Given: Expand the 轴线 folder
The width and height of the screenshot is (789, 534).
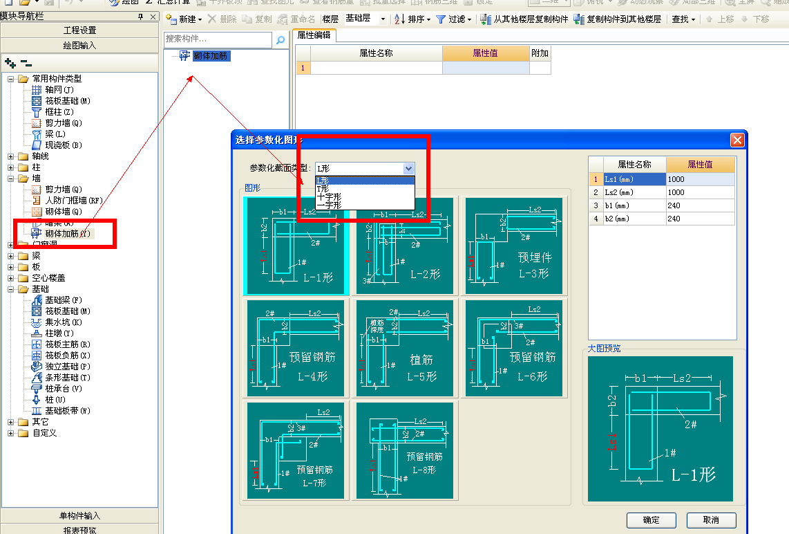Looking at the screenshot, I should [10, 157].
